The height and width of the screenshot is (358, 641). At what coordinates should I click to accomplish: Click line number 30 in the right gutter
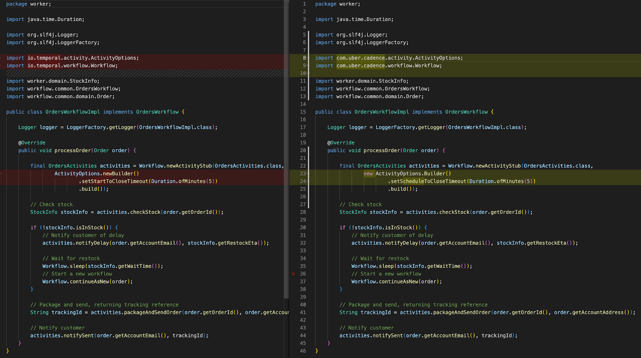click(x=303, y=228)
